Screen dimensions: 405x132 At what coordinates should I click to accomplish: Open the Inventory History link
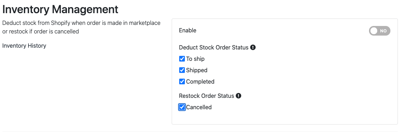24,46
